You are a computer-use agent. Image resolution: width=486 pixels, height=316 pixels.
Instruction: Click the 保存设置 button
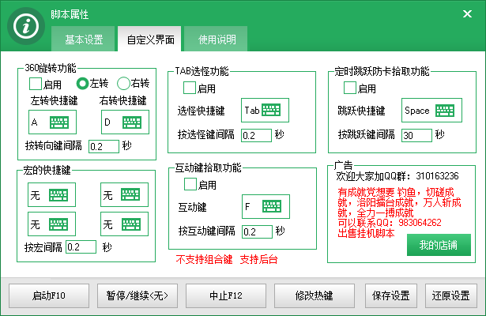(391, 296)
